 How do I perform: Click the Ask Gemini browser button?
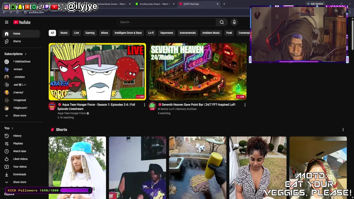point(315,4)
